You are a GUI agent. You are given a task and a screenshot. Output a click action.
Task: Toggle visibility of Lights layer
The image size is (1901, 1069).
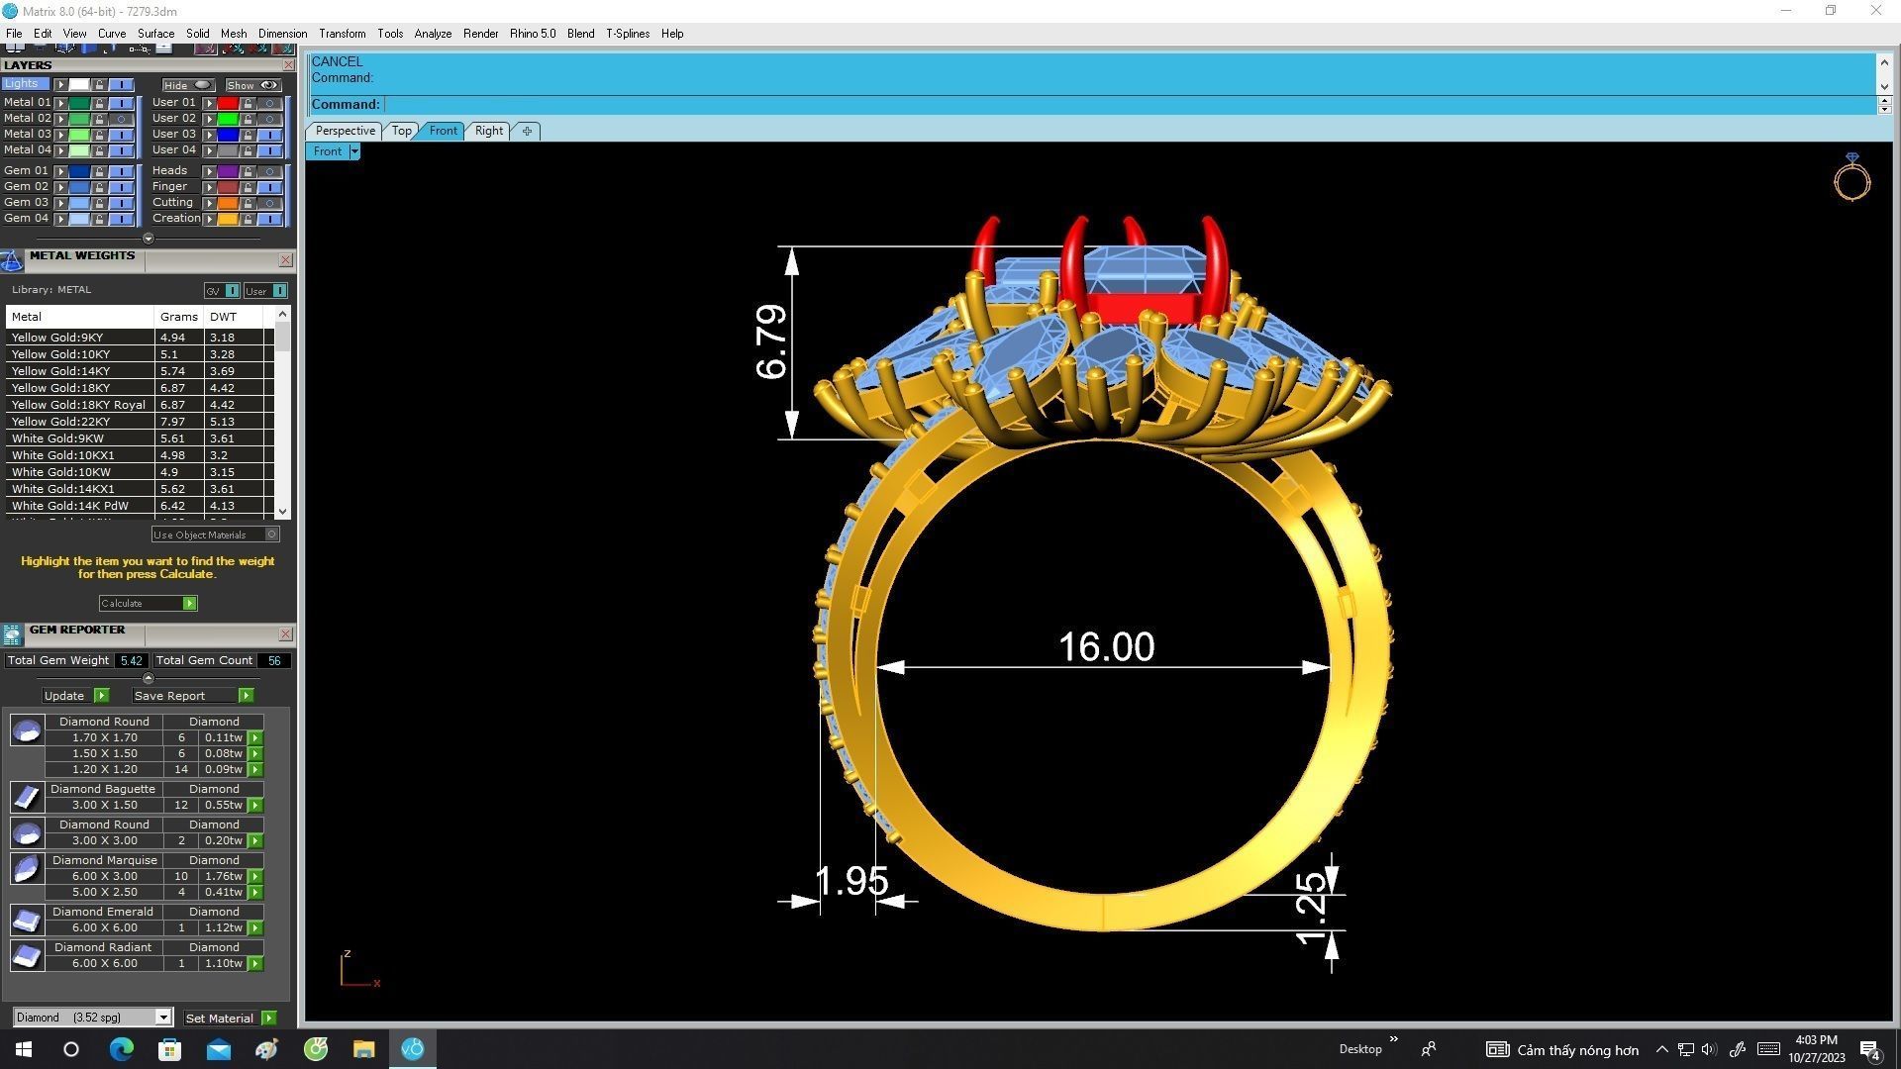click(121, 85)
